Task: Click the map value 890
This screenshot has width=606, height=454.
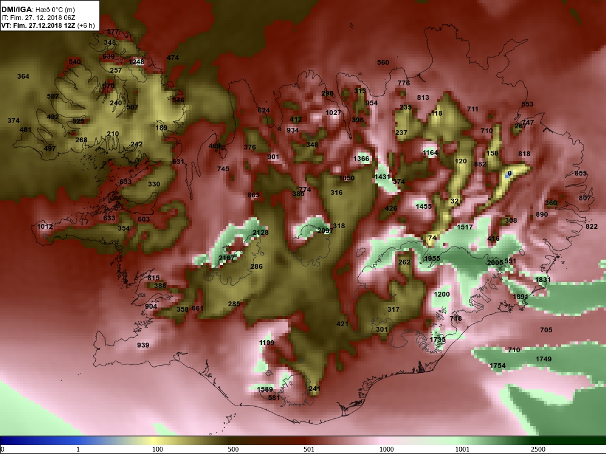Action: point(542,215)
